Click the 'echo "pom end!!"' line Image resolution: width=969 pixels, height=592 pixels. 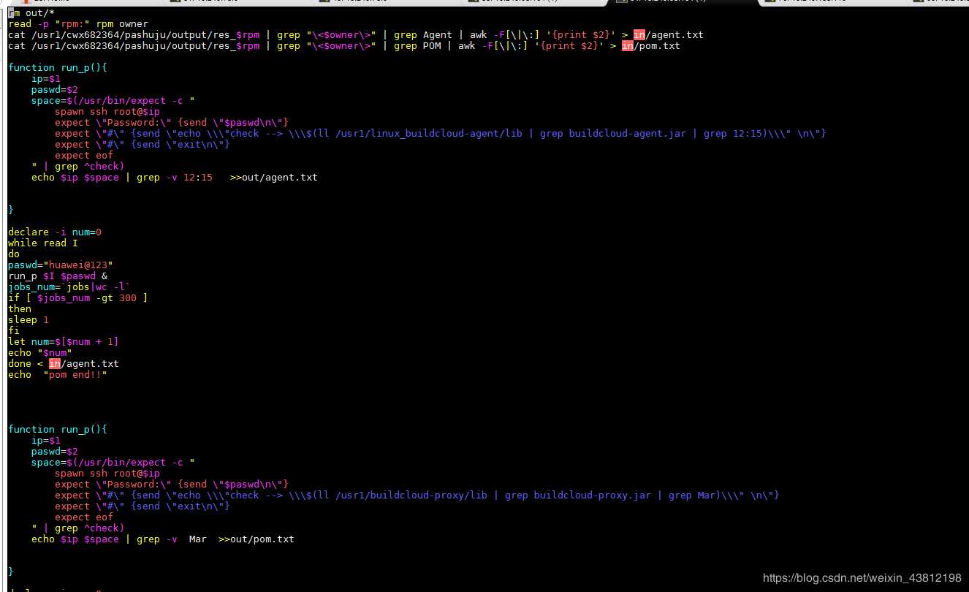coord(58,374)
